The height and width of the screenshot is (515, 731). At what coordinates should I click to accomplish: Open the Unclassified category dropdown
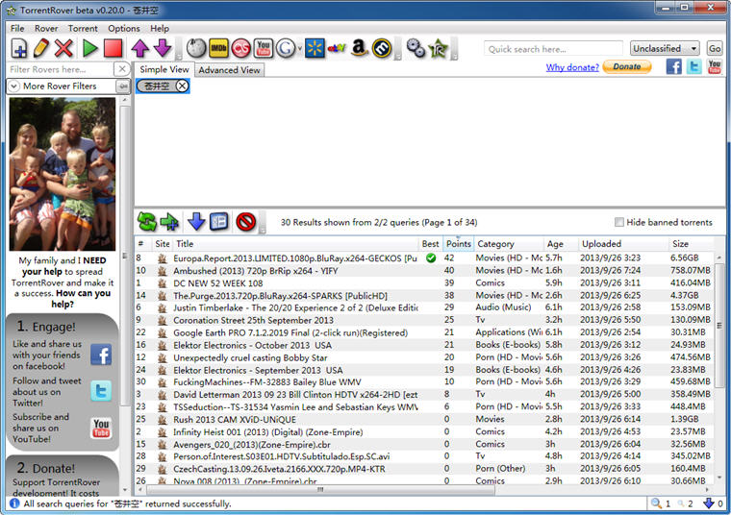(x=665, y=48)
